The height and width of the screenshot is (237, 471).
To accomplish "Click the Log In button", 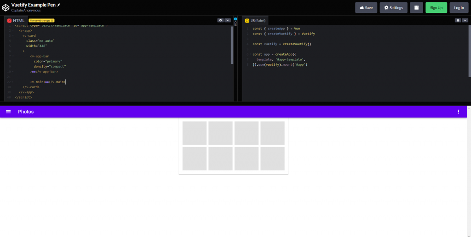I will [459, 7].
